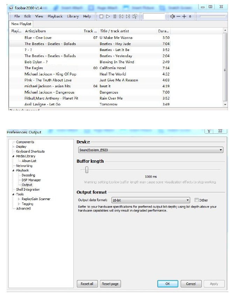This screenshot has height=293, width=230.
Task: Click the playlist scrollbar down arrow
Action: click(x=225, y=105)
